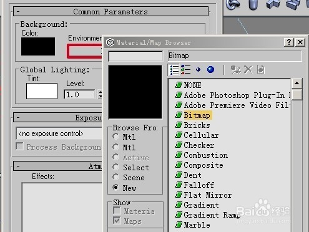
Task: Click the black material preview thumbnail
Action: coord(135,92)
